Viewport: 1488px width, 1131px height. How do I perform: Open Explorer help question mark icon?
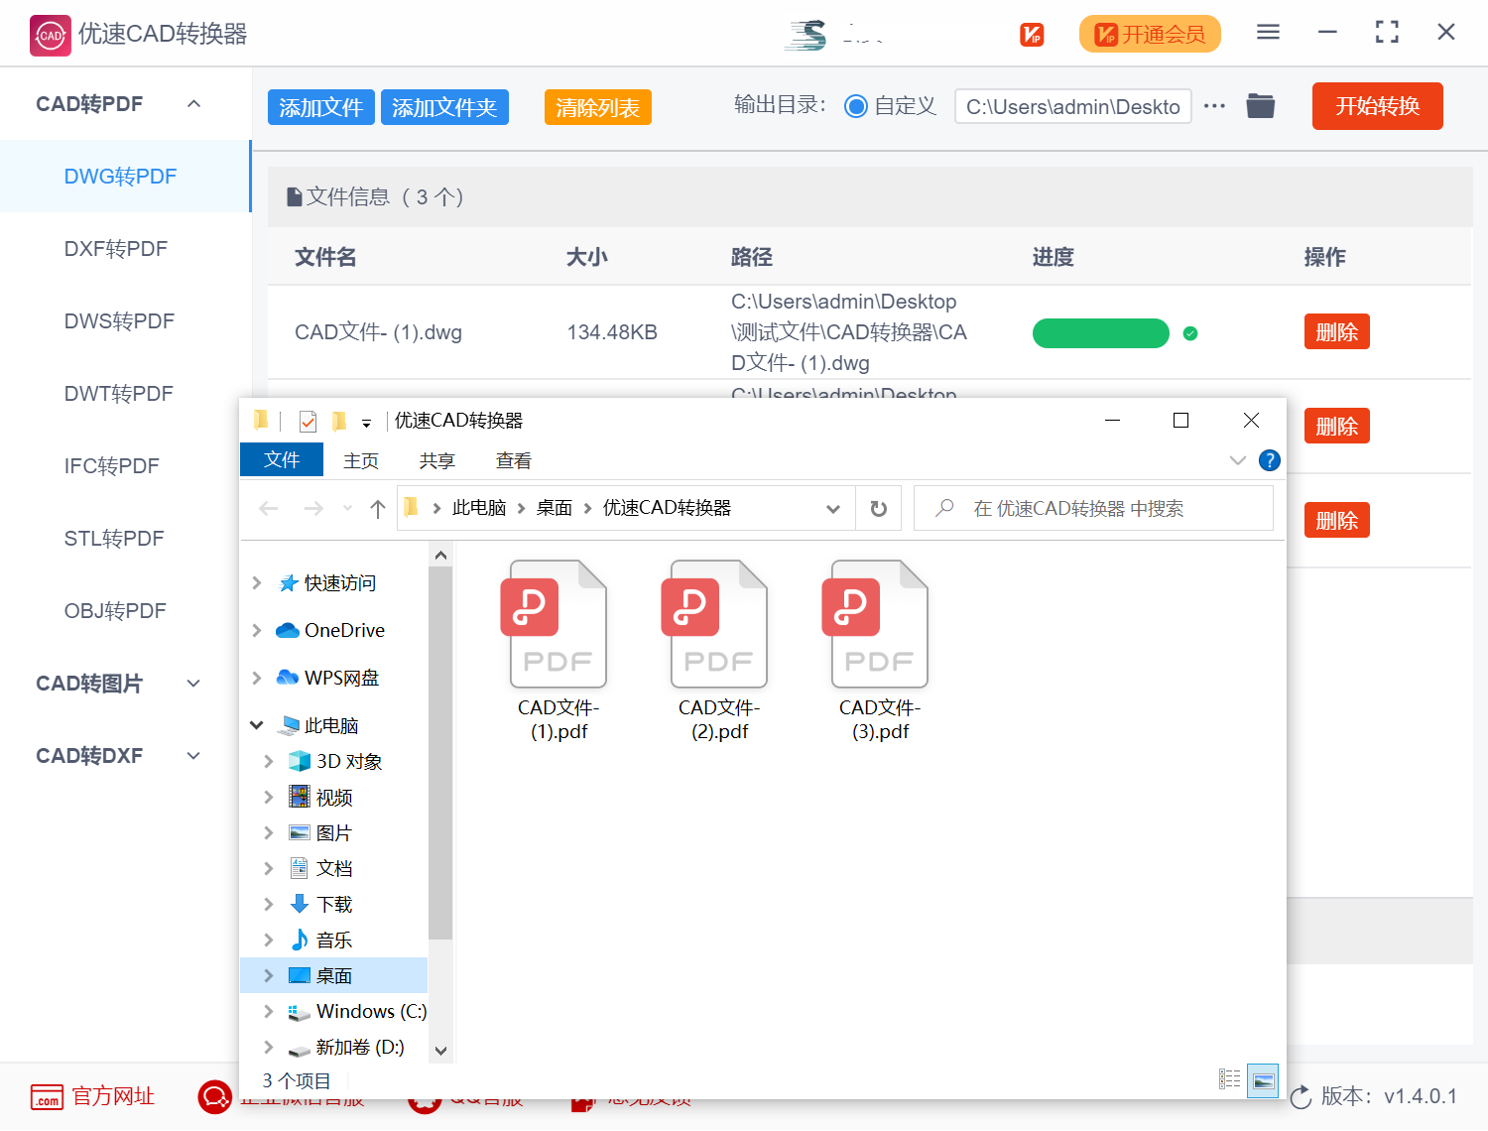pos(1269,460)
